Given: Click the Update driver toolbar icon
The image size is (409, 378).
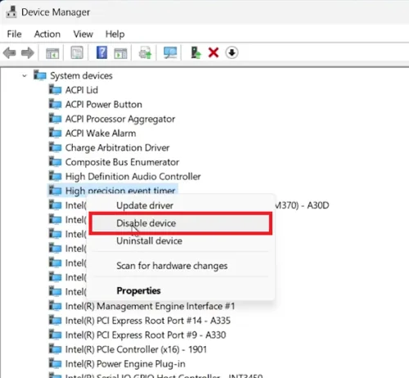Looking at the screenshot, I should coord(145,52).
